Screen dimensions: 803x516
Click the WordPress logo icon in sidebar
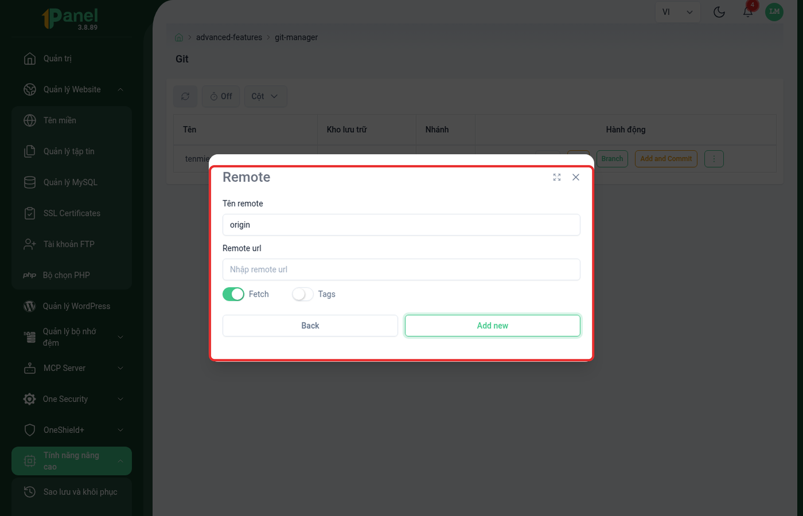[30, 306]
